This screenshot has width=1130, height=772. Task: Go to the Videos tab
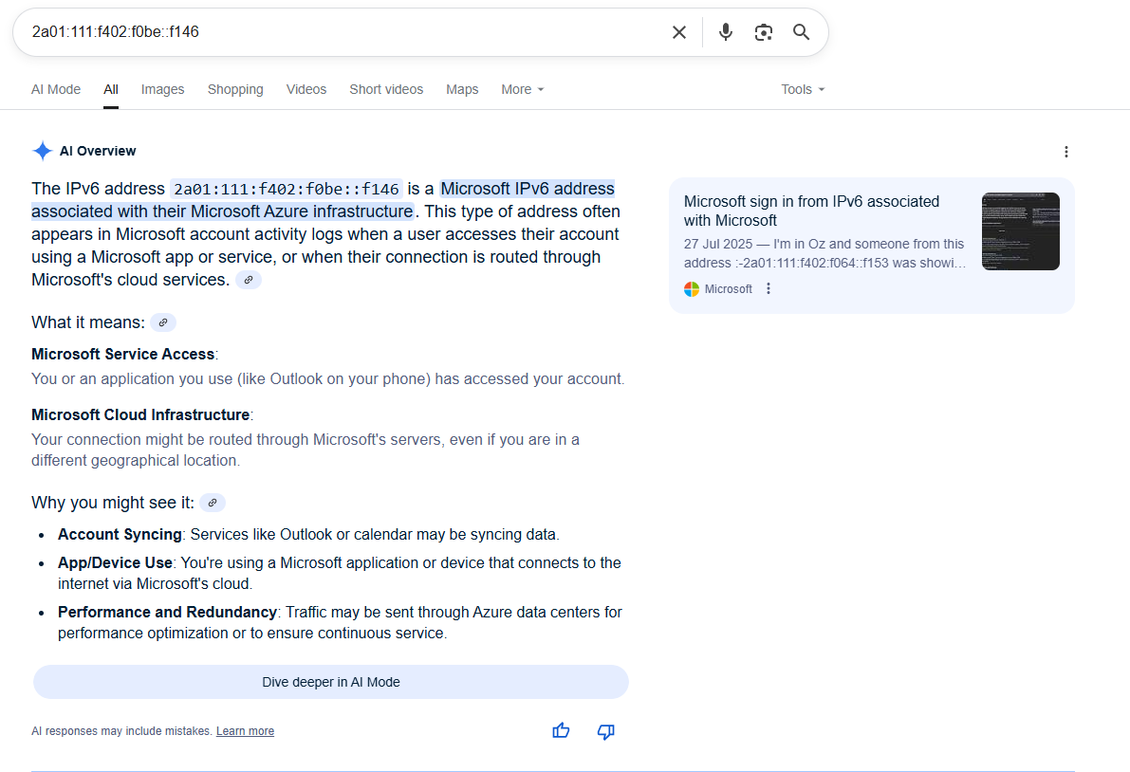coord(306,89)
